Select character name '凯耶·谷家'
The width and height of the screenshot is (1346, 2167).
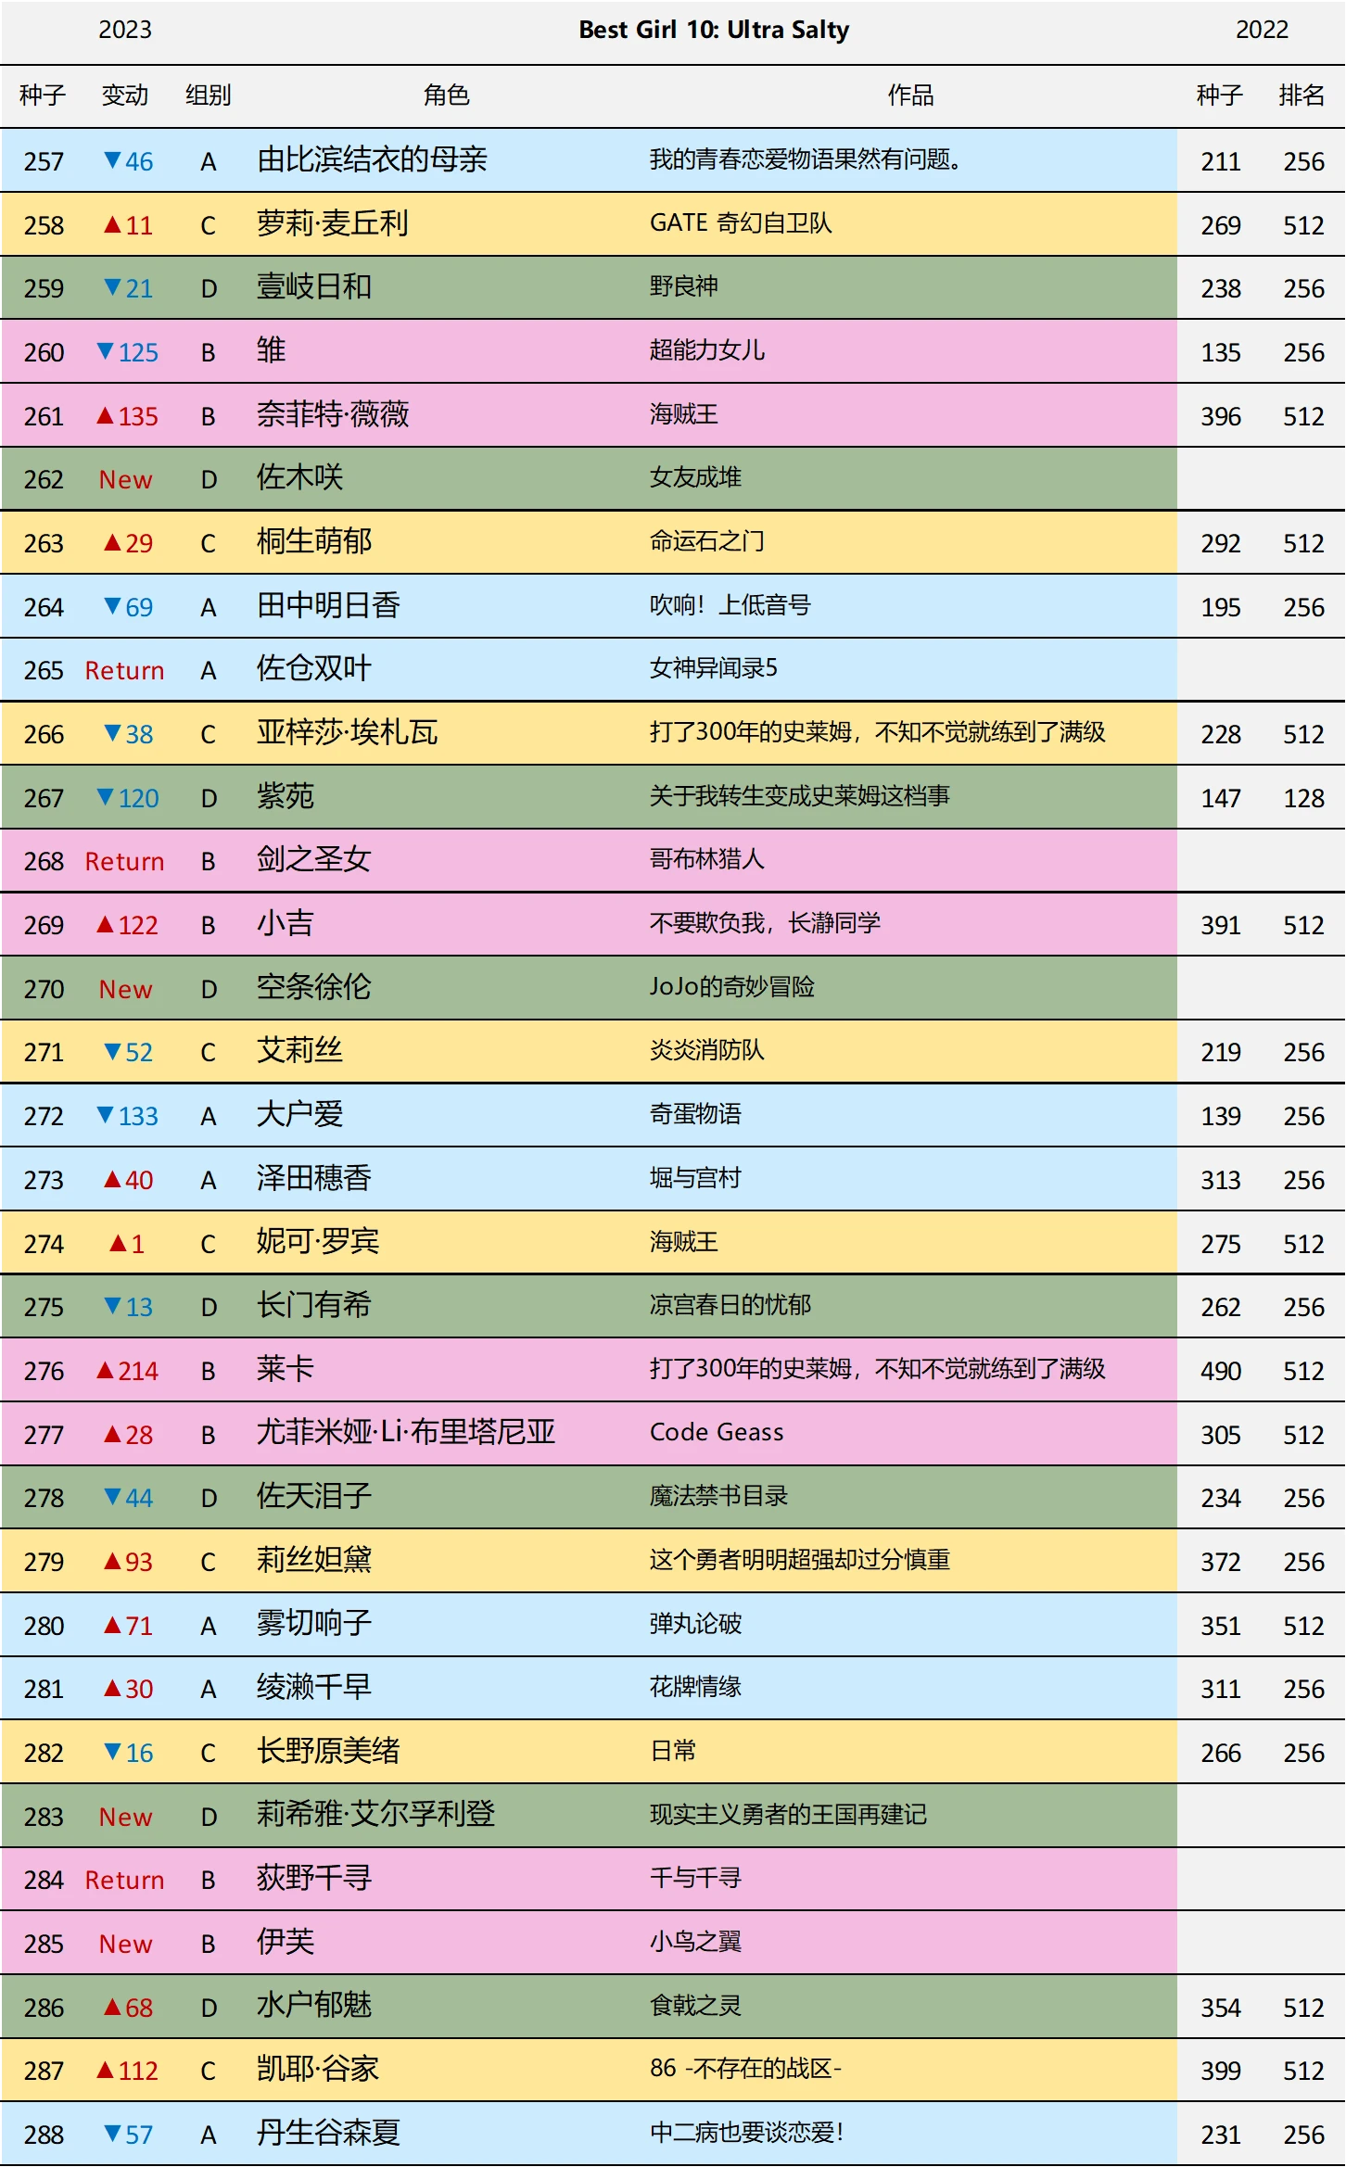[318, 2069]
